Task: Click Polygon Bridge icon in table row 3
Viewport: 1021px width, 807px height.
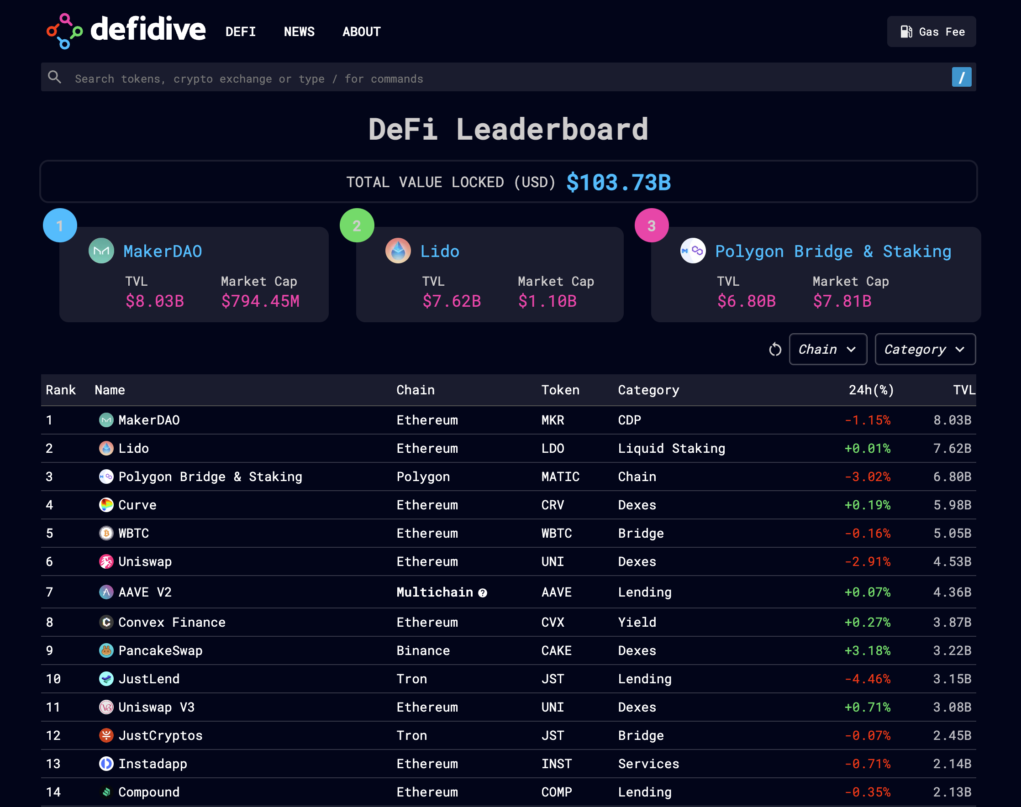Action: pyautogui.click(x=106, y=477)
